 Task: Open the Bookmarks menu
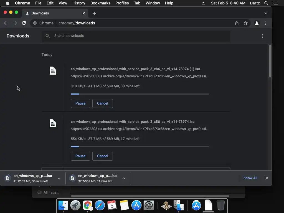[x=100, y=3]
